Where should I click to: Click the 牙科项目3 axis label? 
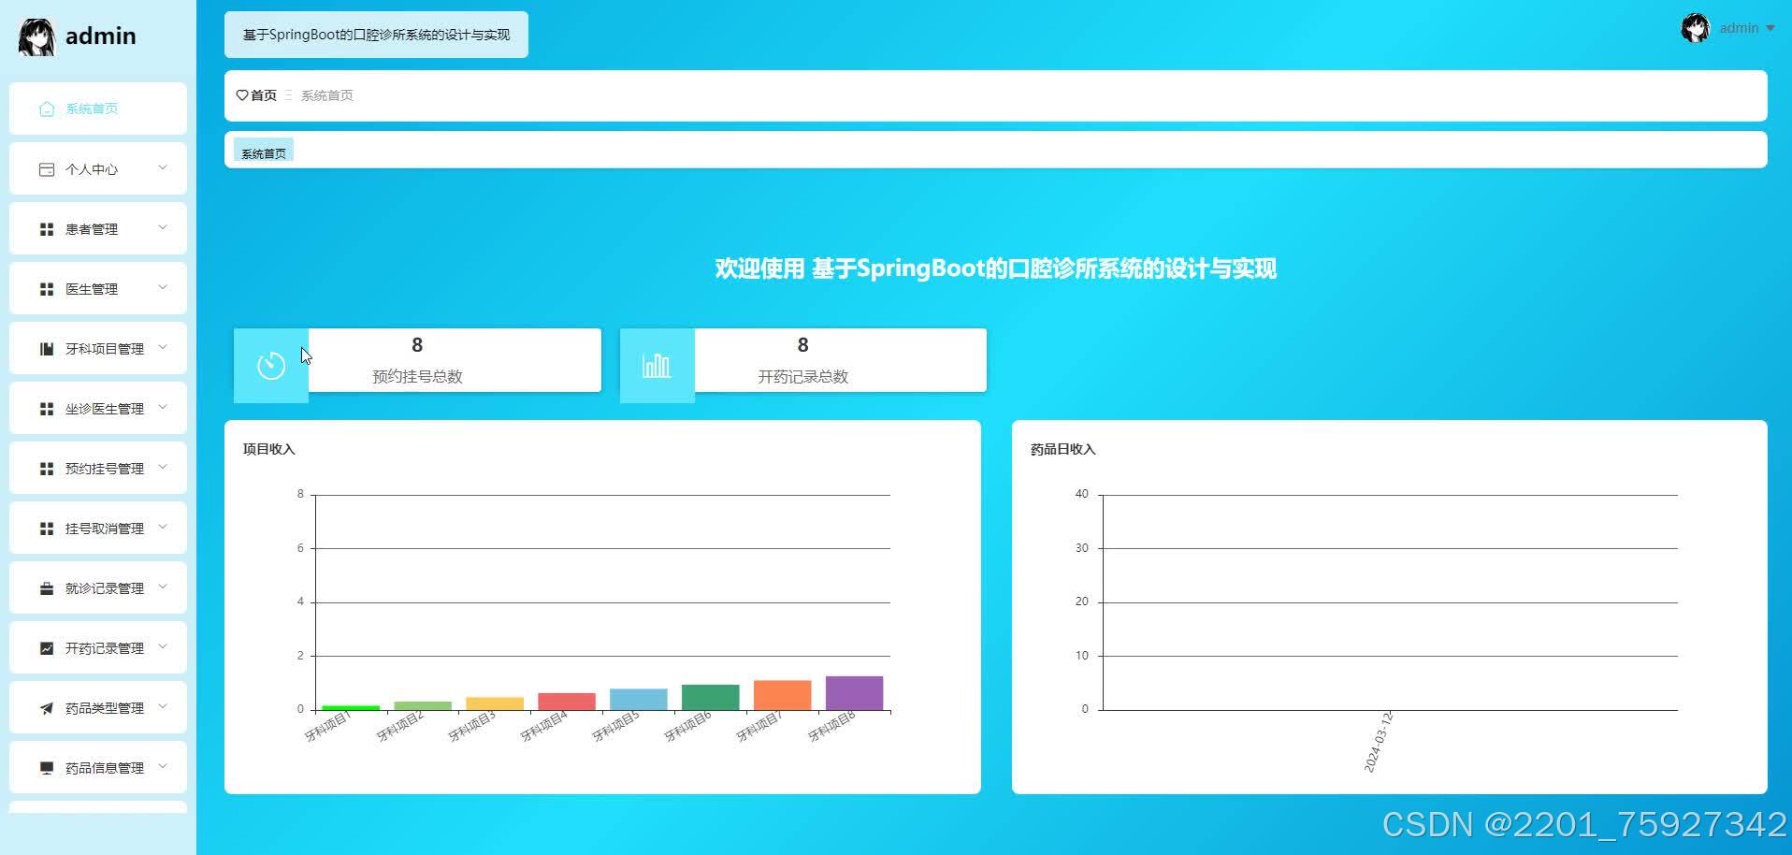coord(472,726)
